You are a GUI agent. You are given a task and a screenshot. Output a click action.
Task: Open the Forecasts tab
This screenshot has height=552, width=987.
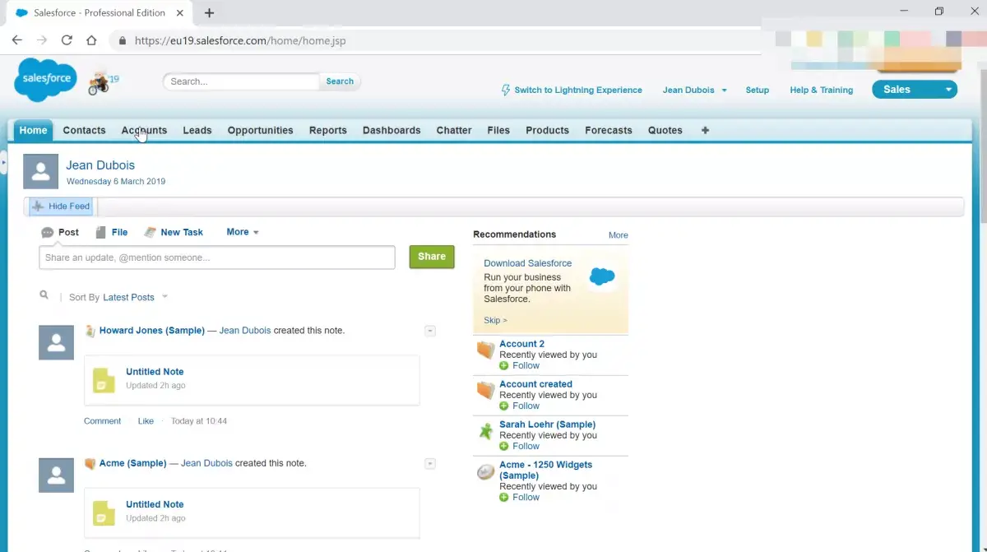point(609,130)
